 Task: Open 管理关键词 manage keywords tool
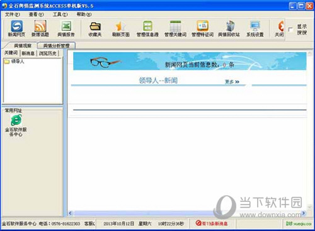(x=175, y=28)
